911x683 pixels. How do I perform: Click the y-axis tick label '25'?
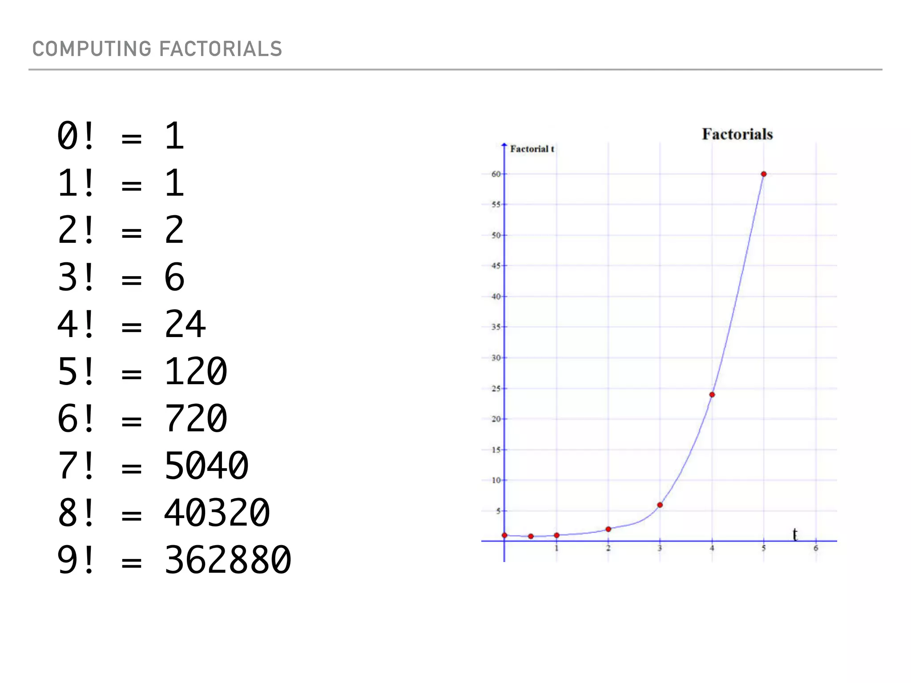[x=496, y=389]
